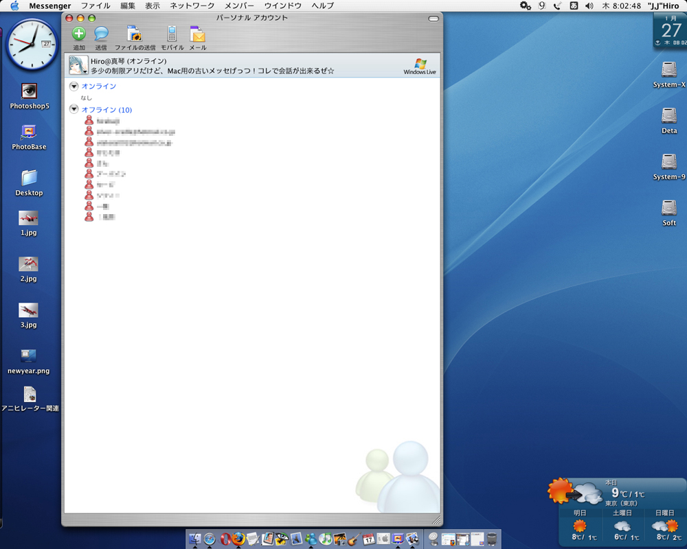Open the 表示 menu
The image size is (687, 549).
point(153,5)
